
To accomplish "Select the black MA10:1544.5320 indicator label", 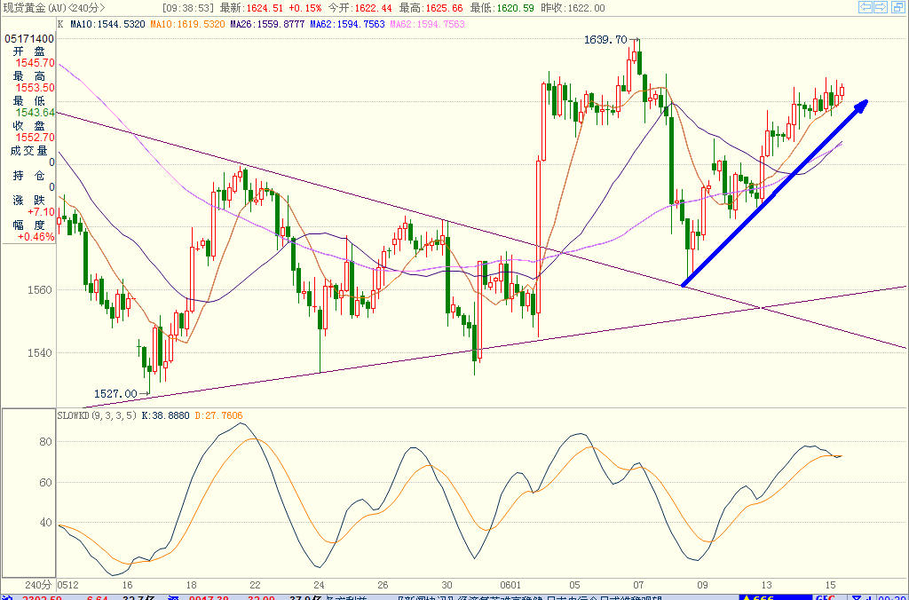I will pos(107,24).
